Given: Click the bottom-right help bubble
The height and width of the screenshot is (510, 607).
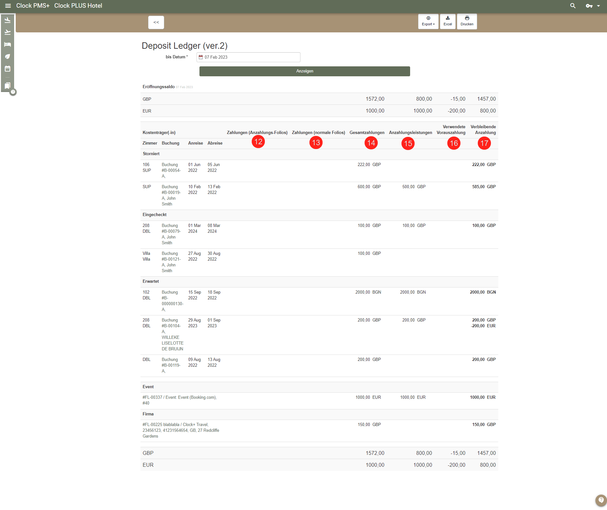Looking at the screenshot, I should point(601,500).
